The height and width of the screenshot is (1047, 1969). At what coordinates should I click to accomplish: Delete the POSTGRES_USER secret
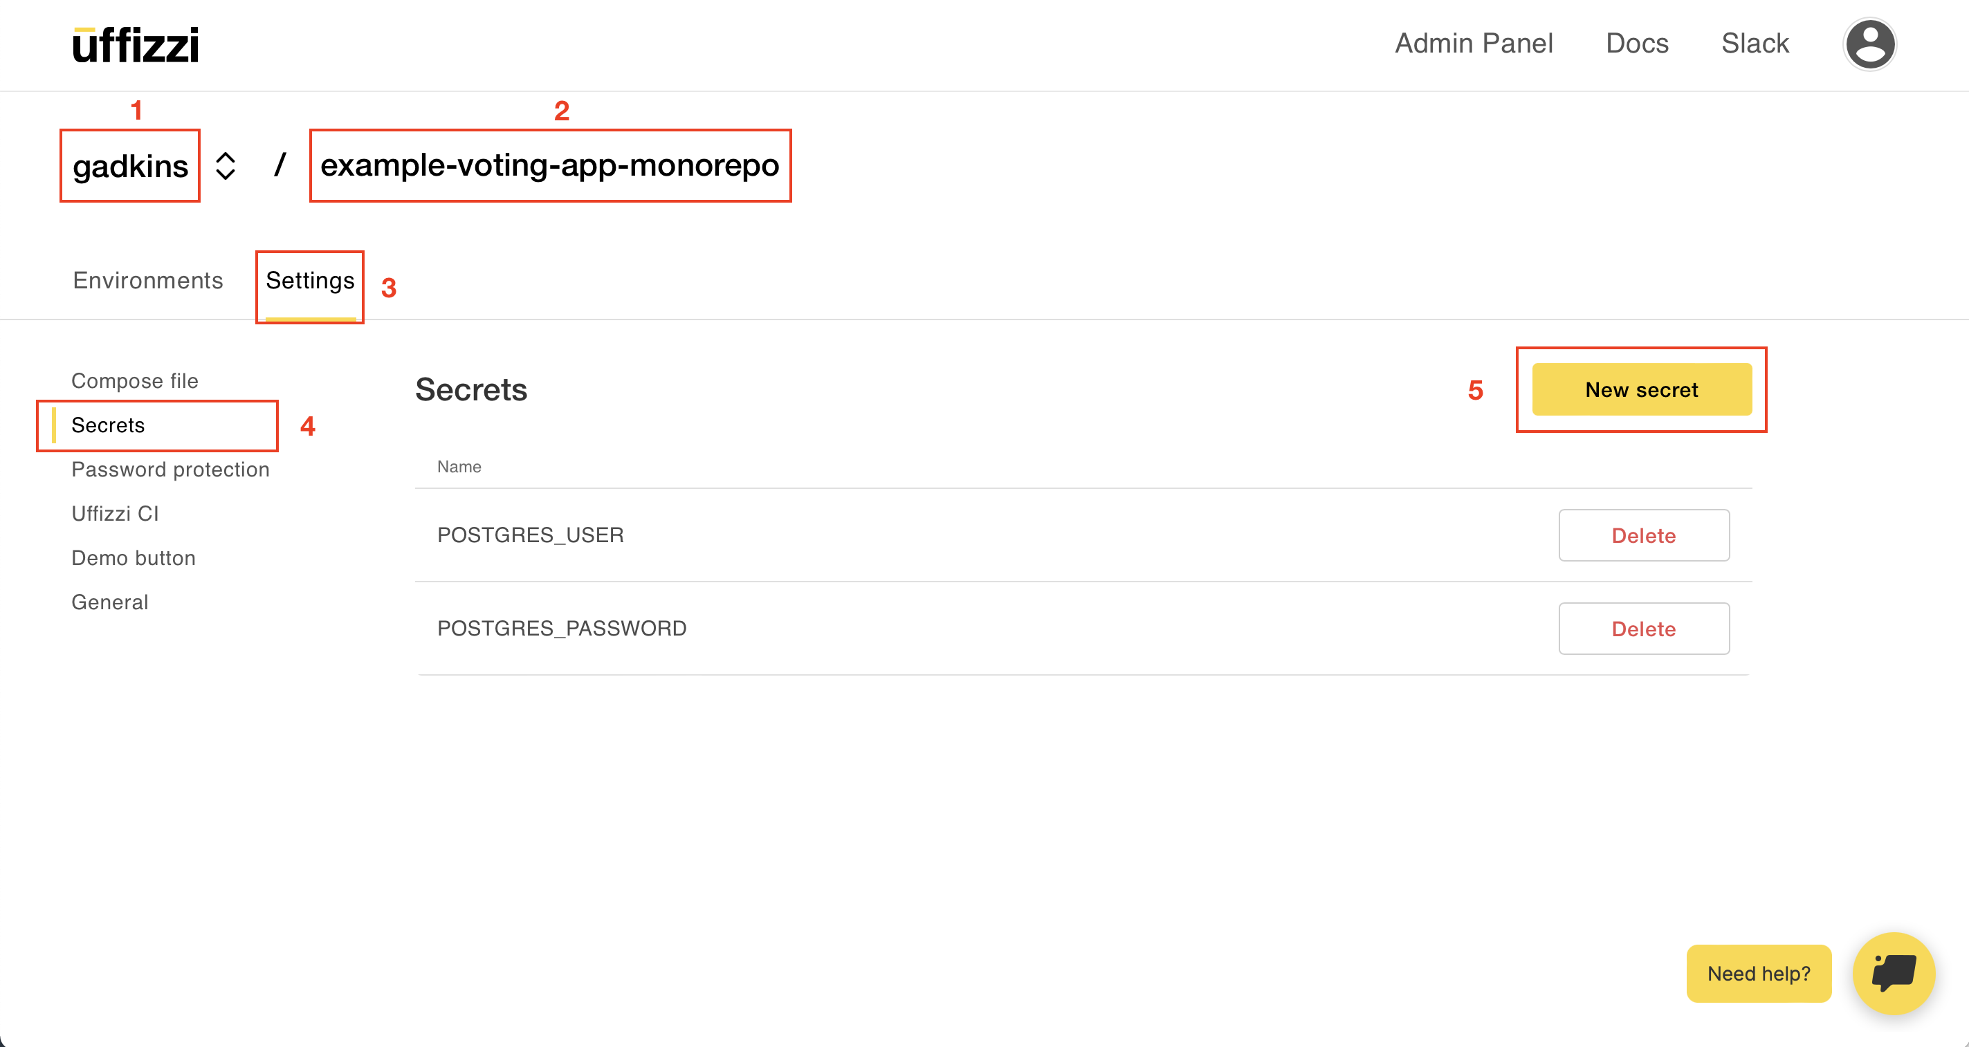point(1643,536)
